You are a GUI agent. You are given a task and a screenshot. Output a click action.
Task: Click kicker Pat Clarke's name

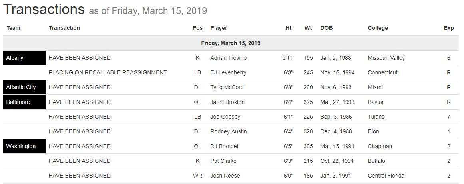point(223,161)
